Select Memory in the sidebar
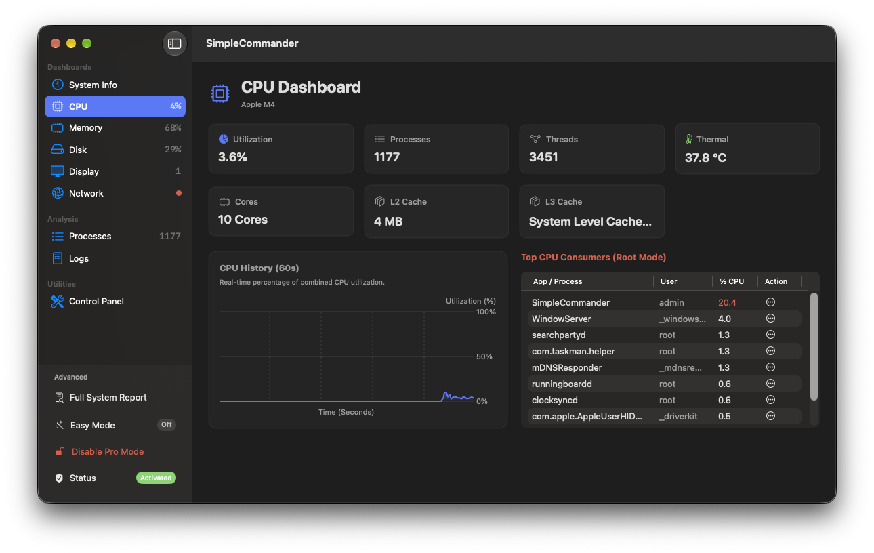The height and width of the screenshot is (553, 874). click(x=115, y=127)
